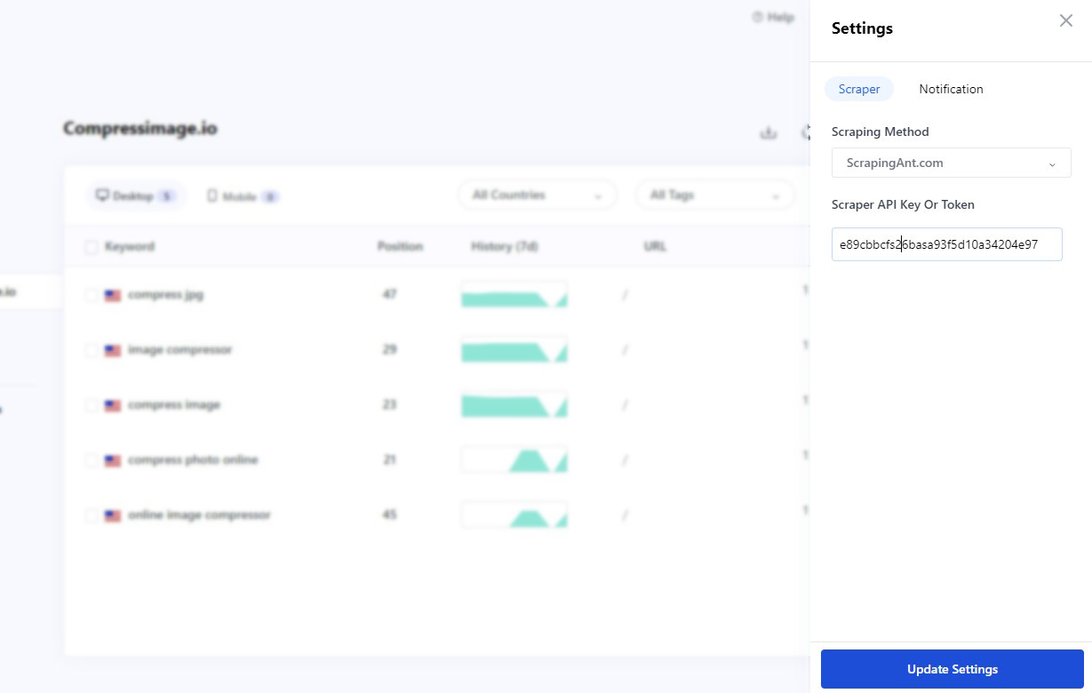1092x693 pixels.
Task: Check the compress jpg keyword checkbox
Action: (x=92, y=294)
